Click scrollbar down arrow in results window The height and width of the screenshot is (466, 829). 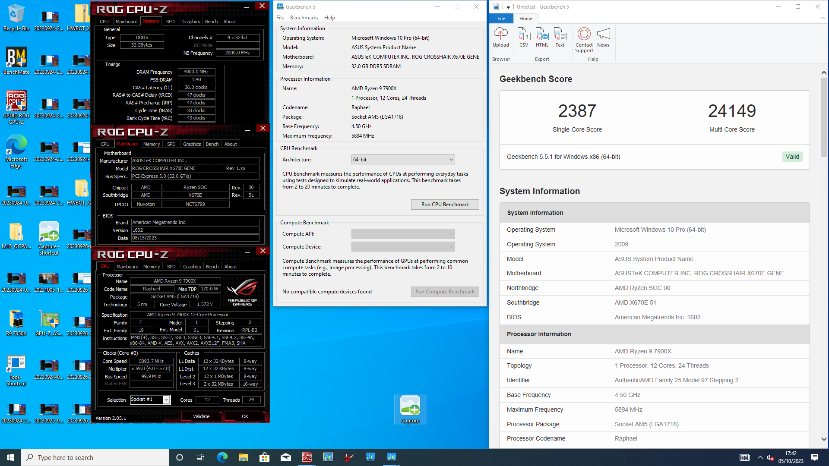(824, 439)
